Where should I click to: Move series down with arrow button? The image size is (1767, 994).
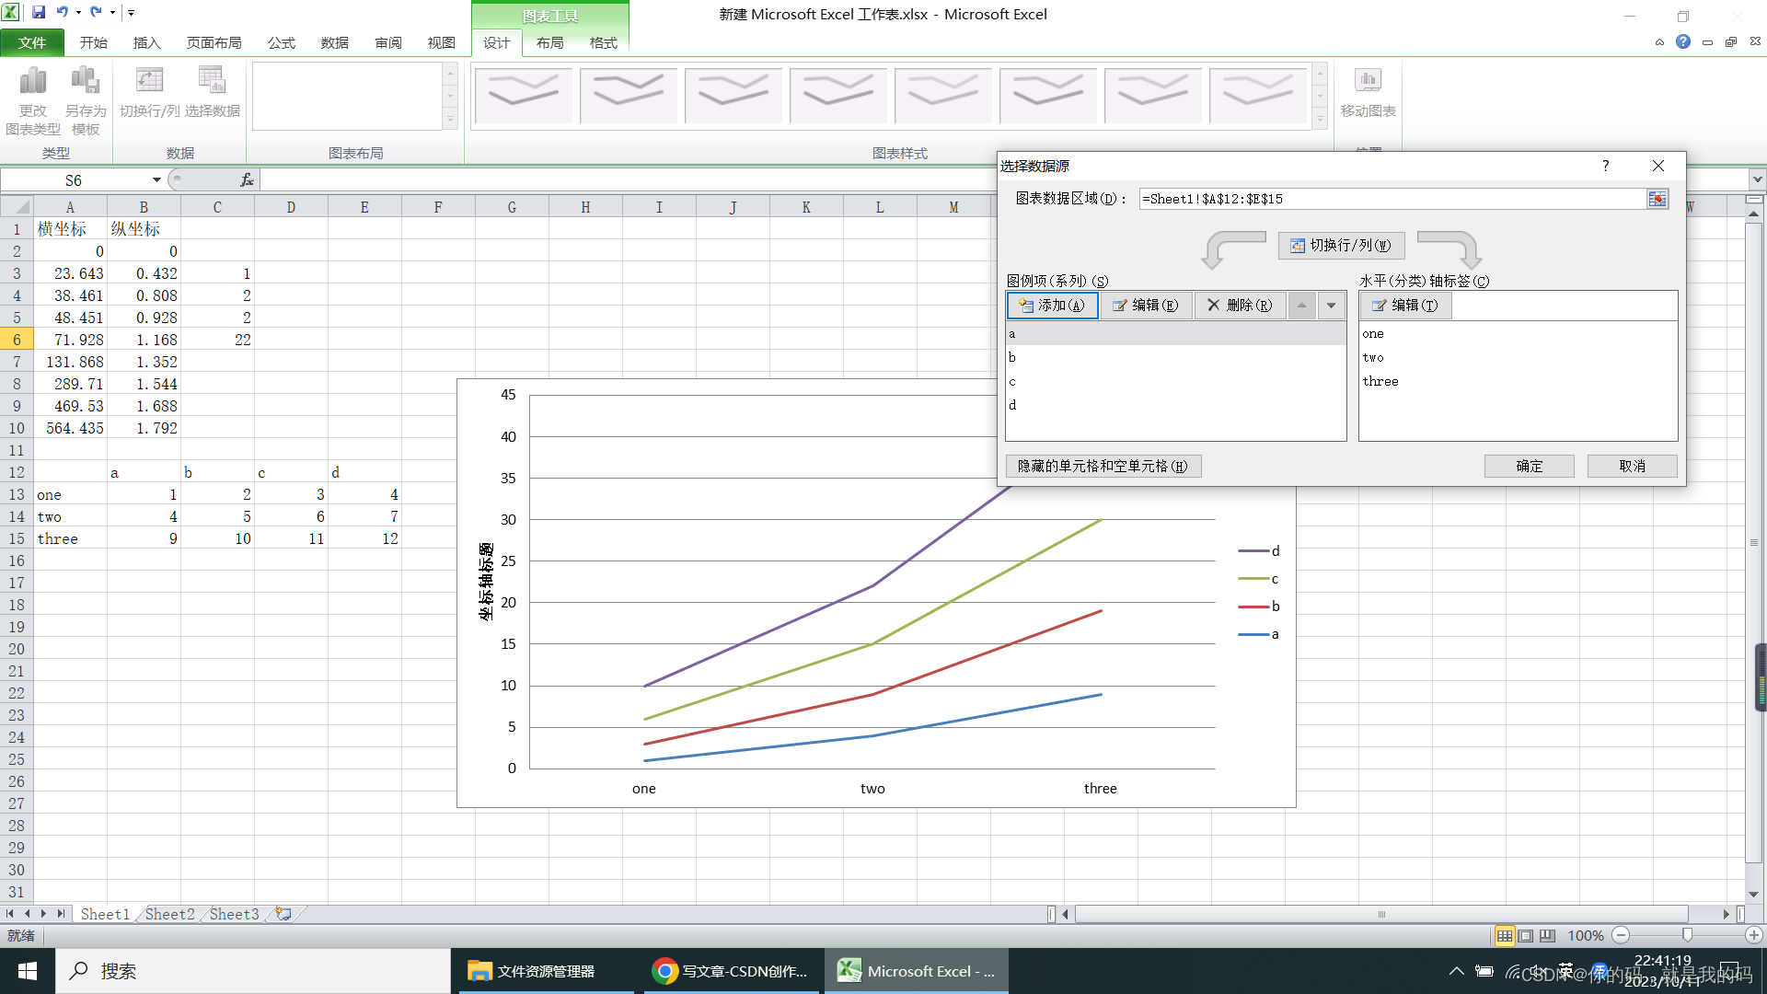pyautogui.click(x=1331, y=306)
